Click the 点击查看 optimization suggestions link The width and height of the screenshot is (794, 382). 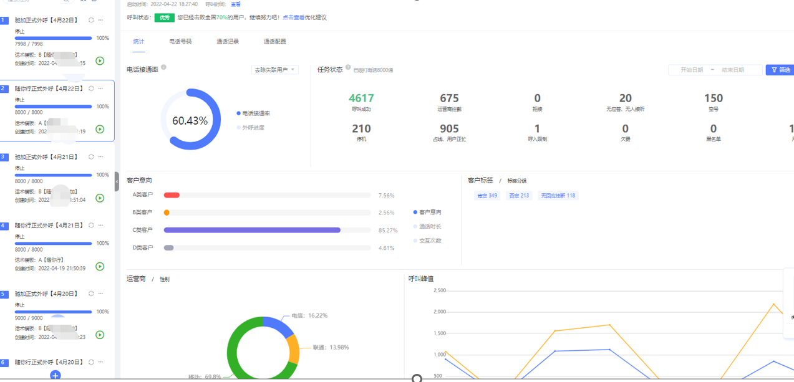pyautogui.click(x=293, y=17)
